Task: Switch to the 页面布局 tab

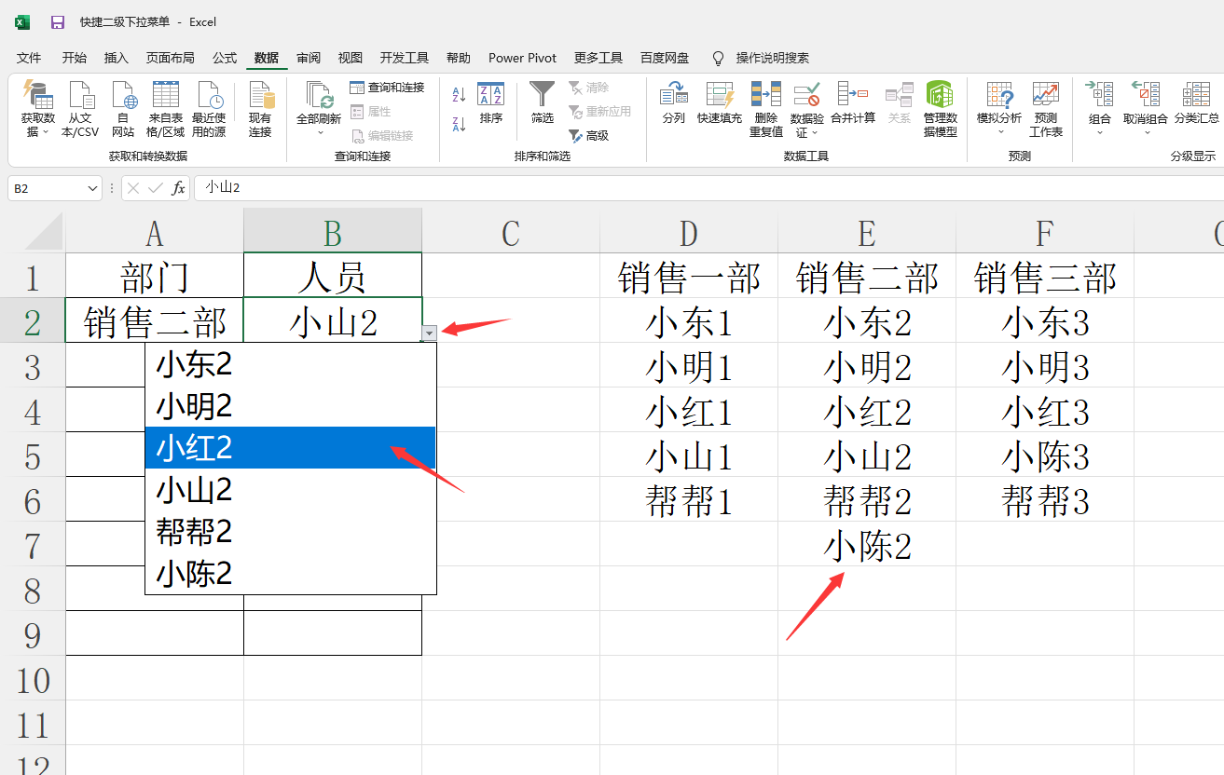Action: (170, 58)
